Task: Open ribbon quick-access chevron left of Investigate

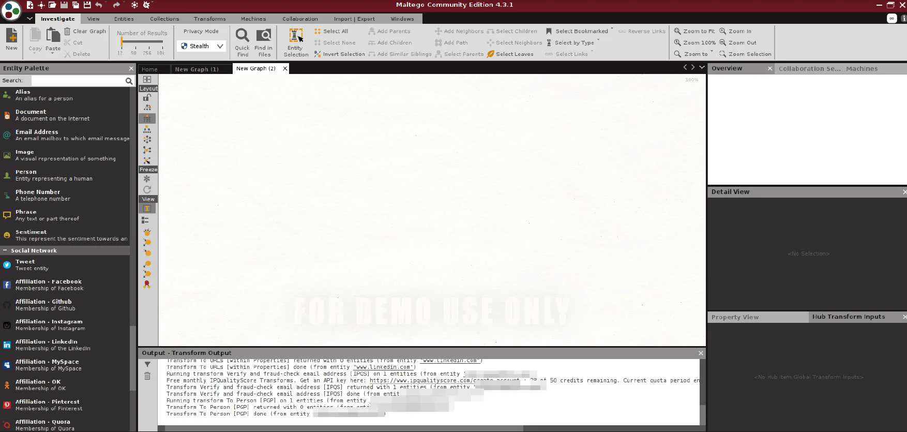Action: pos(29,18)
